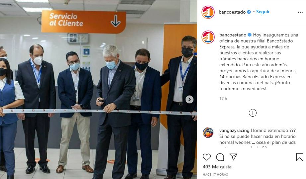Click the verified badge next to header bancoestado

249,12
